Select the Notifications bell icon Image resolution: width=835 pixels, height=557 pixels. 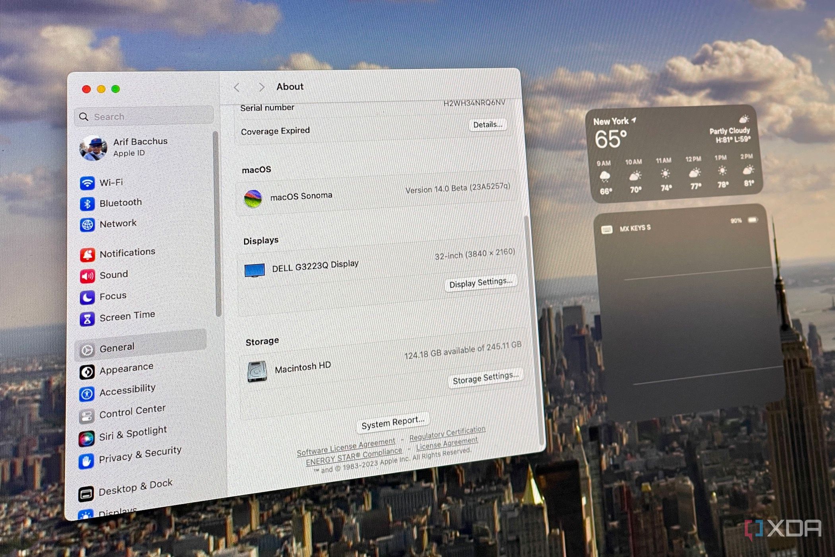88,253
